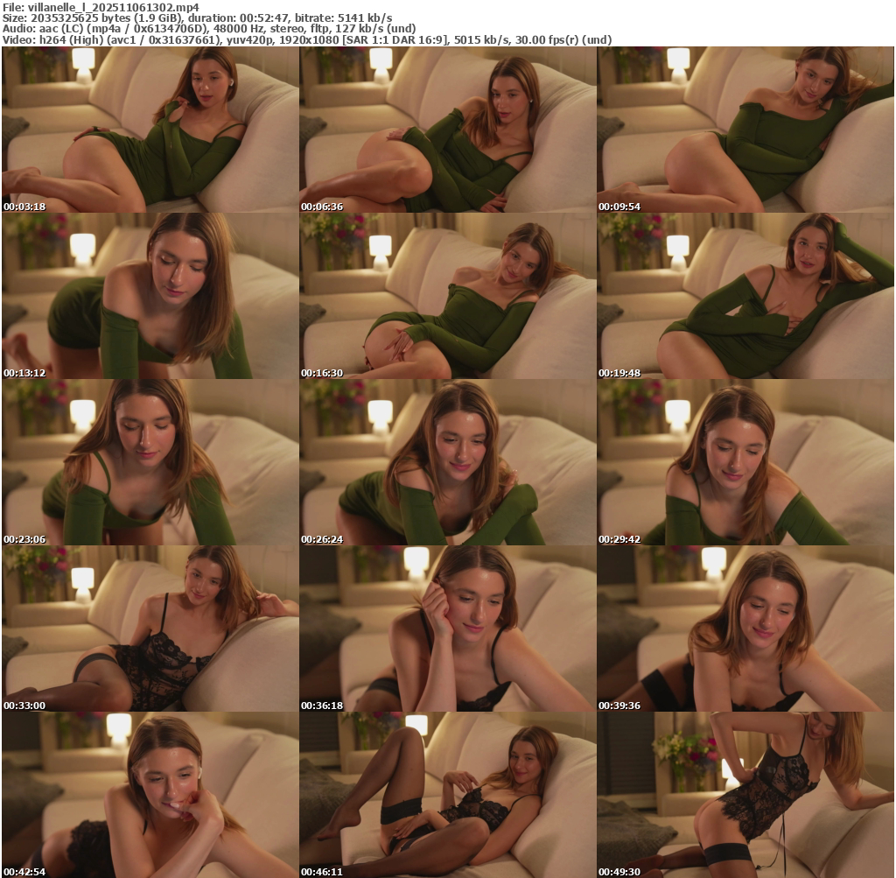Open the frame timestamped 00:33:00

pos(150,629)
